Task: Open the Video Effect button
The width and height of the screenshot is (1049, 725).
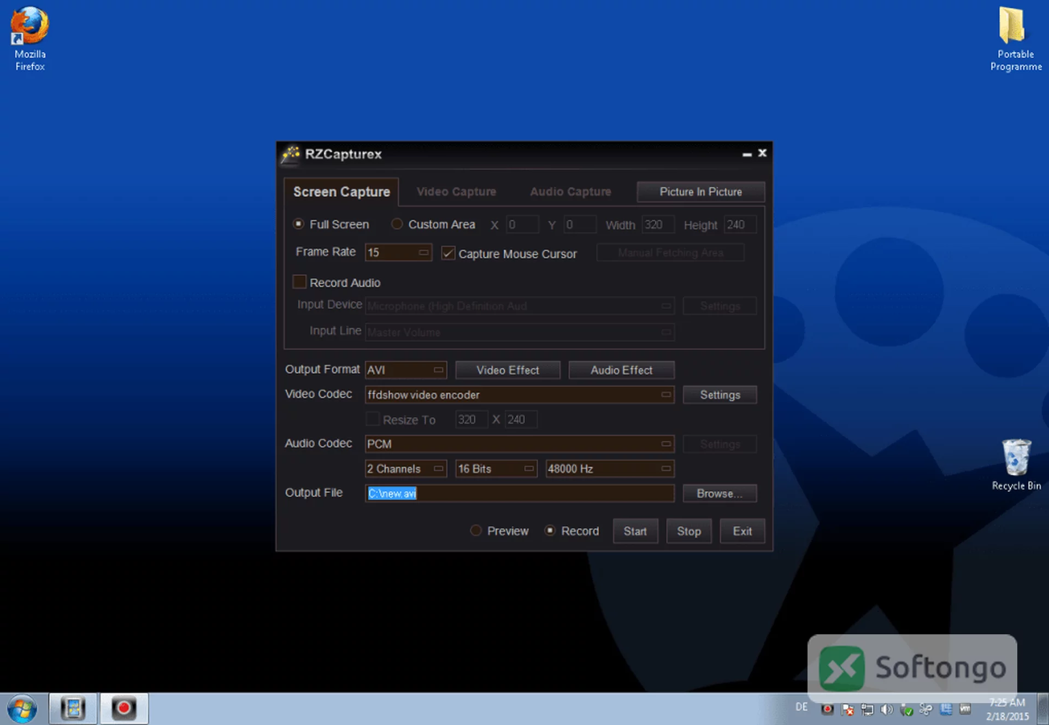Action: pos(508,370)
